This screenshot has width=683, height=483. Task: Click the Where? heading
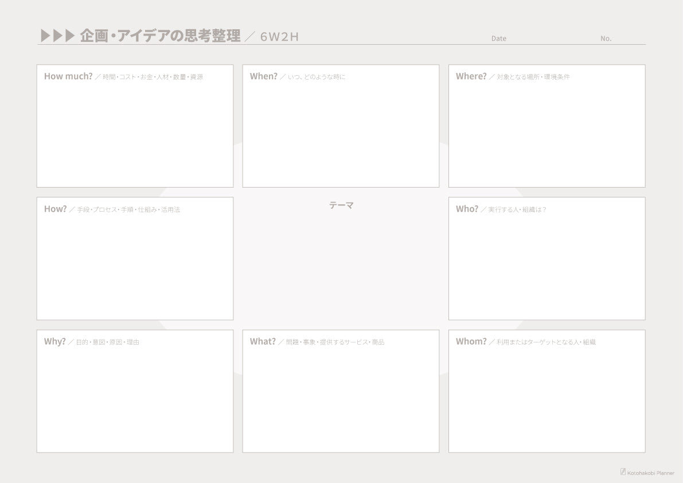(x=471, y=76)
